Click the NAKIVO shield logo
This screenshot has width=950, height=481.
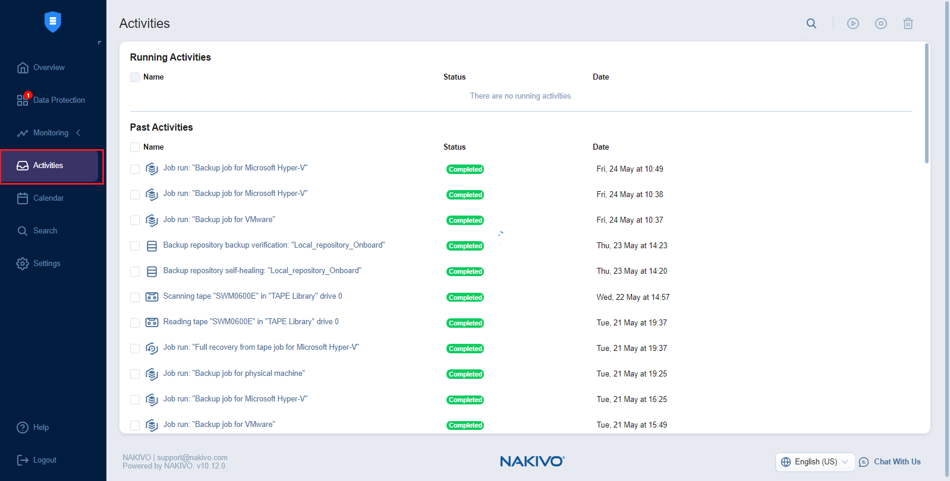point(53,22)
